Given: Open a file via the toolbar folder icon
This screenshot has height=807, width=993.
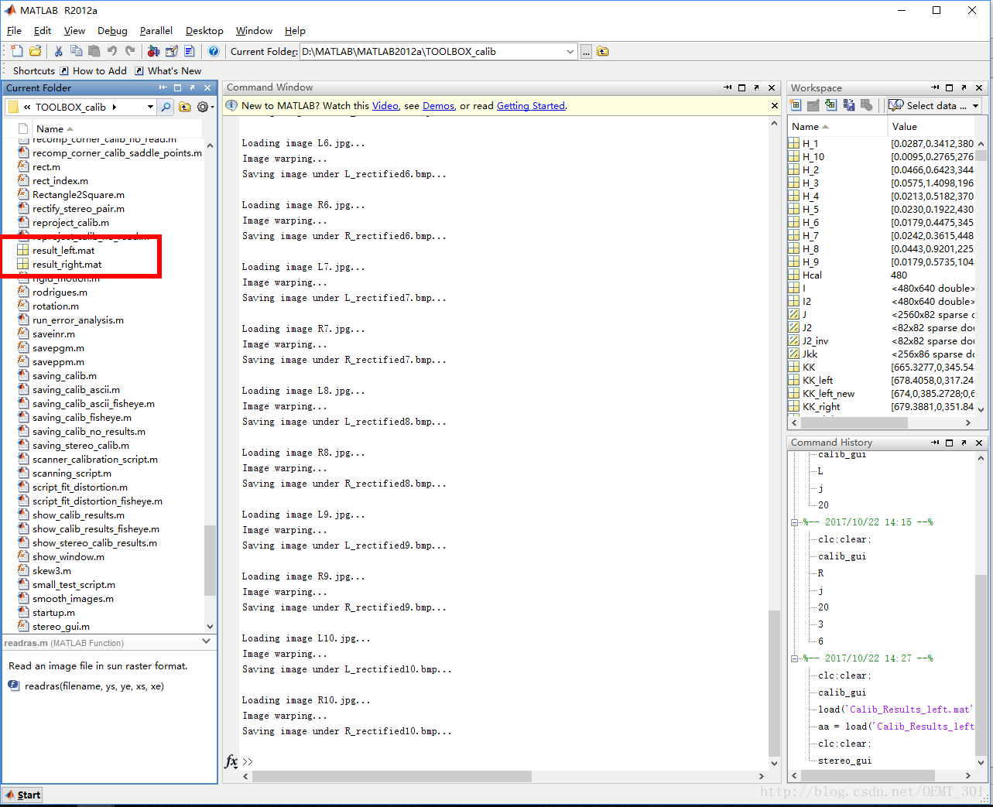Looking at the screenshot, I should [35, 51].
